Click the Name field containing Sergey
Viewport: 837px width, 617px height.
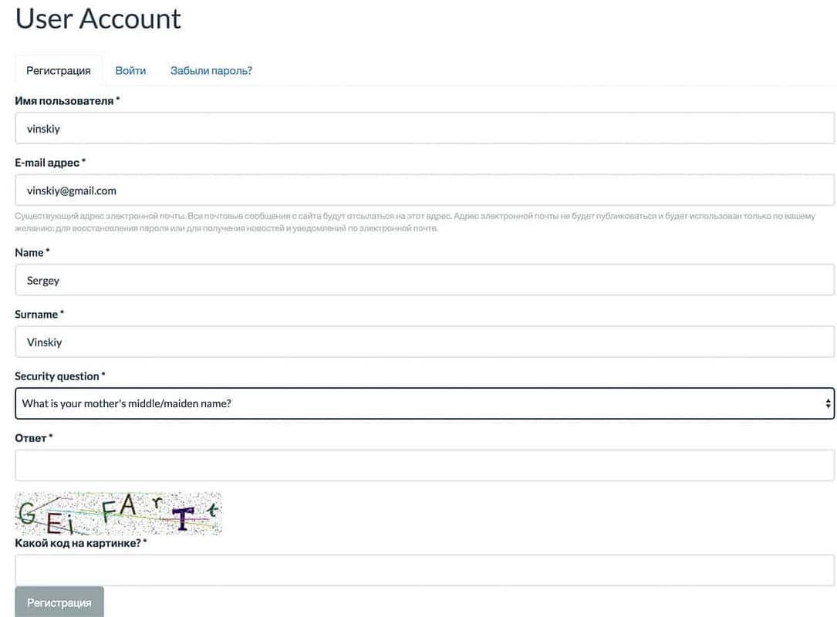[424, 280]
